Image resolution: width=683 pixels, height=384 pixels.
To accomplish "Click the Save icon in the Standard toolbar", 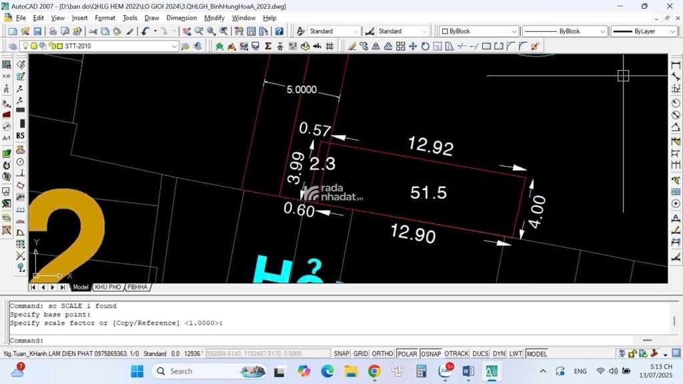I will pos(37,31).
